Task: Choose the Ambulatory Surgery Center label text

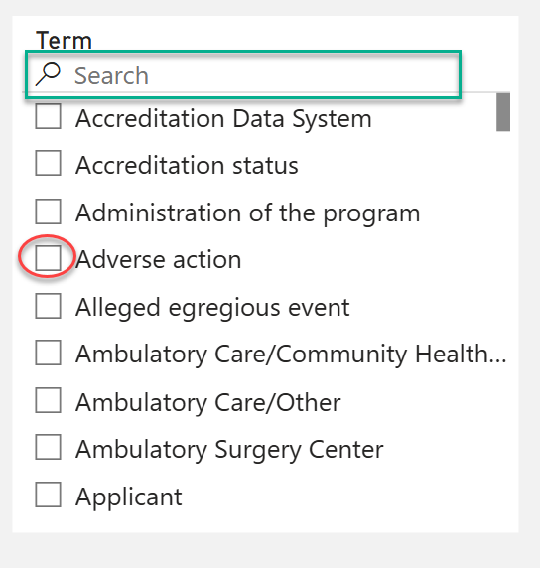Action: [x=229, y=450]
